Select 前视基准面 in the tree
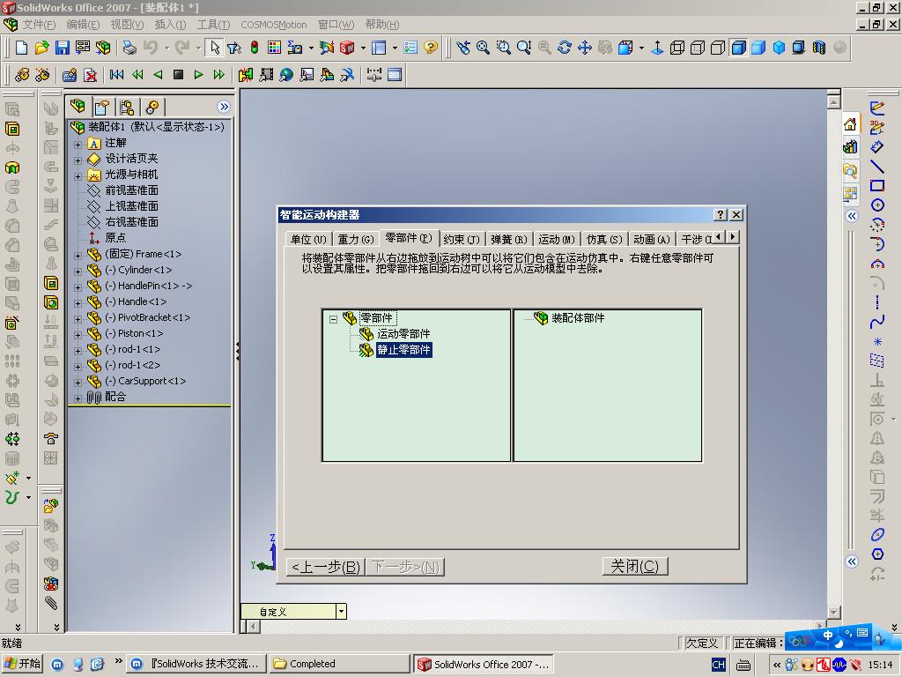 pyautogui.click(x=131, y=190)
